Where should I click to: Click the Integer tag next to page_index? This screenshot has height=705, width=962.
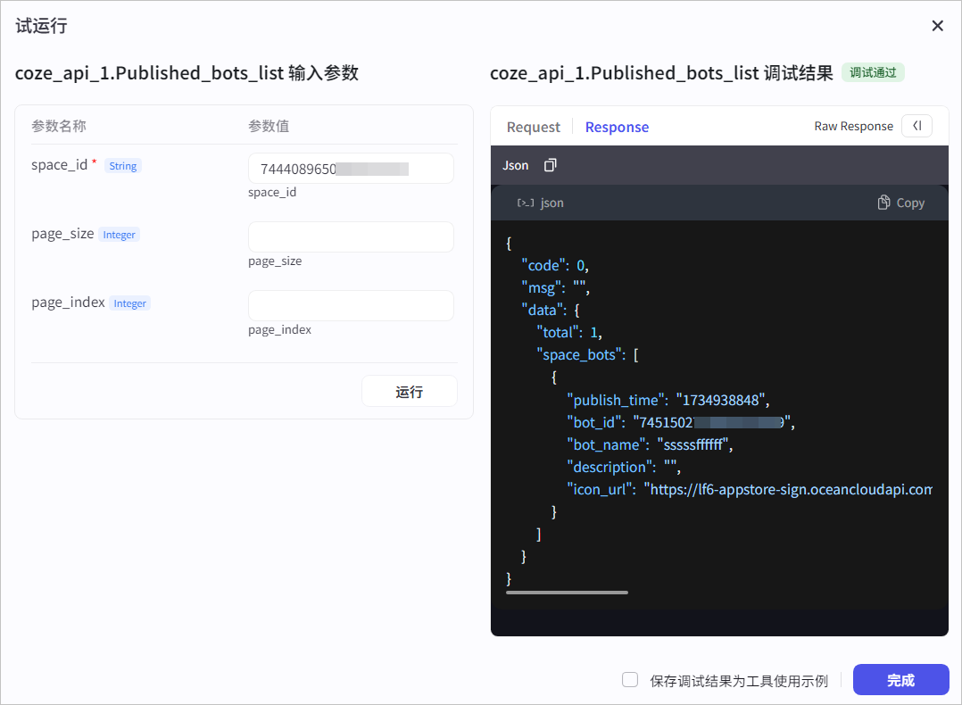pos(130,303)
